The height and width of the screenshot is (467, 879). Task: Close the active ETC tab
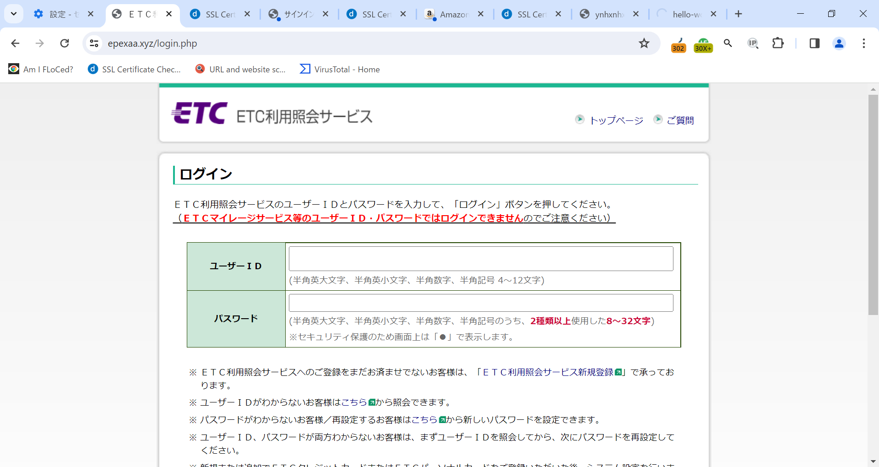[x=169, y=14]
